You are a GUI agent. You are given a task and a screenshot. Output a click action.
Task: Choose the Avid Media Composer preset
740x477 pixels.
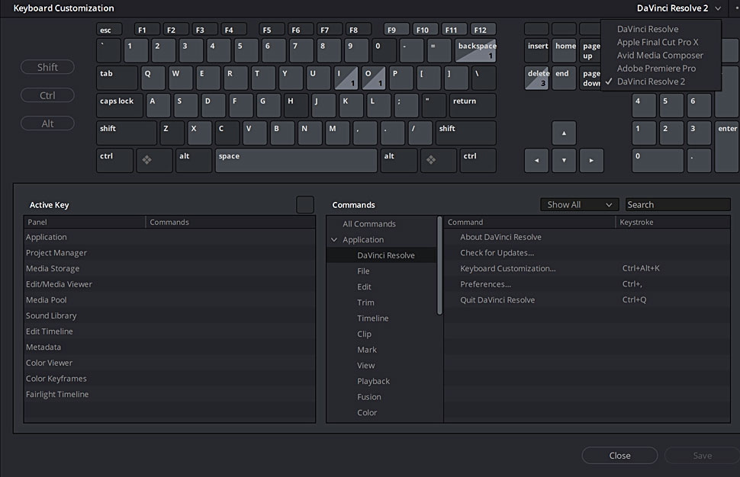[660, 55]
